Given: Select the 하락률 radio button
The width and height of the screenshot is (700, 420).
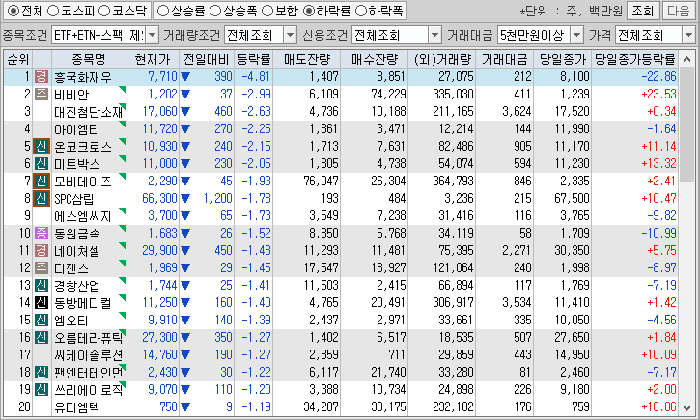Looking at the screenshot, I should (x=308, y=11).
